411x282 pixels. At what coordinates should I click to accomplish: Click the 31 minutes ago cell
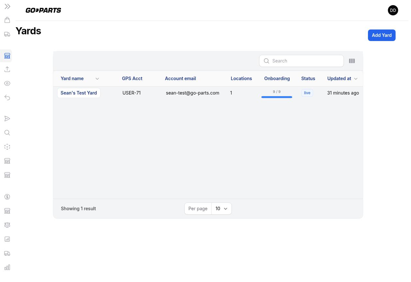click(343, 93)
